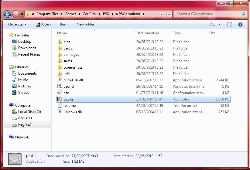Toggle the preview pane icon
The image size is (250, 170).
(230, 24)
